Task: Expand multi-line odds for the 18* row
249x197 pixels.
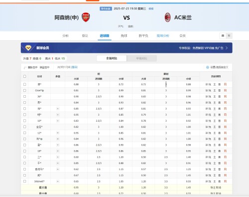Action: pos(58,151)
